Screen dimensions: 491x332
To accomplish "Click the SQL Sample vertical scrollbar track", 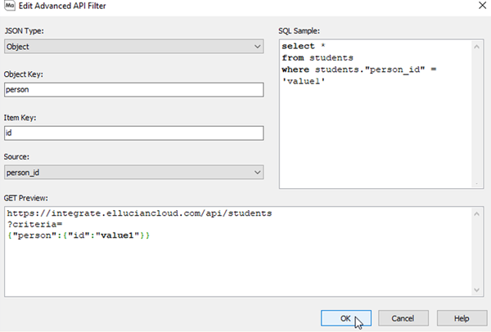I will pyautogui.click(x=476, y=116).
